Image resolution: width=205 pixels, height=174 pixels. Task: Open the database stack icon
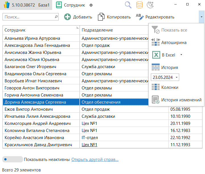tap(140, 5)
